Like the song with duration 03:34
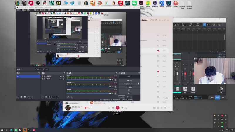This screenshot has height=132, width=235. pyautogui.click(x=158, y=35)
